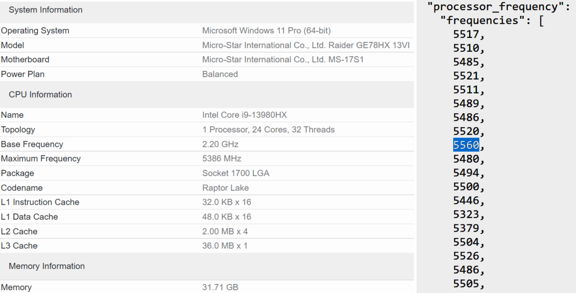Image resolution: width=576 pixels, height=293 pixels.
Task: Click the CPU Information section header
Action: click(40, 94)
